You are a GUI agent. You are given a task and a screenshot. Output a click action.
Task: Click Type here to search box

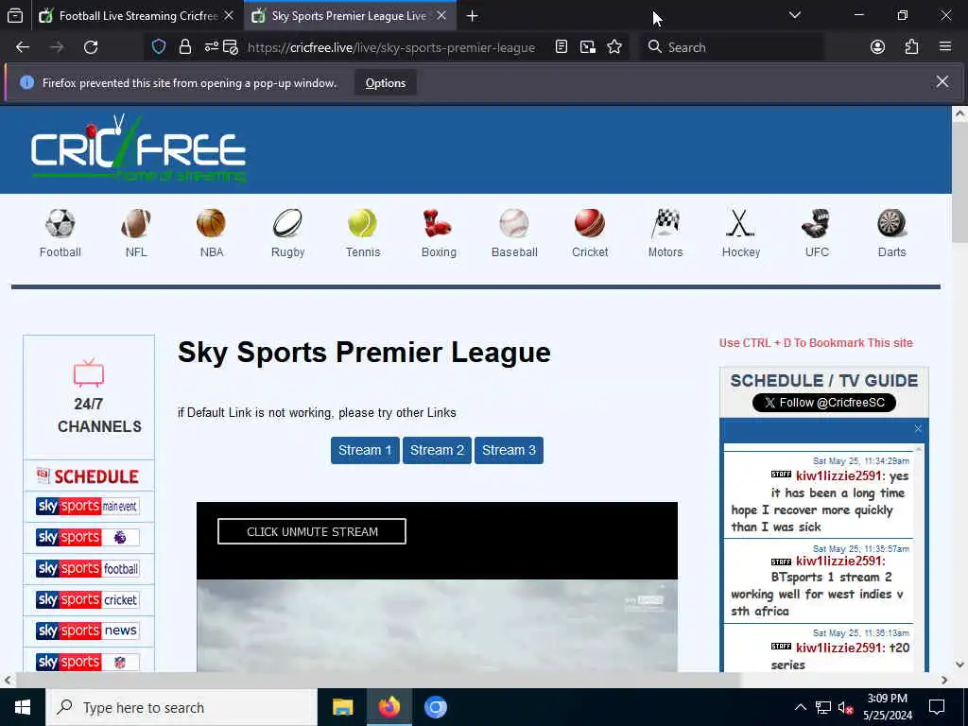(181, 707)
